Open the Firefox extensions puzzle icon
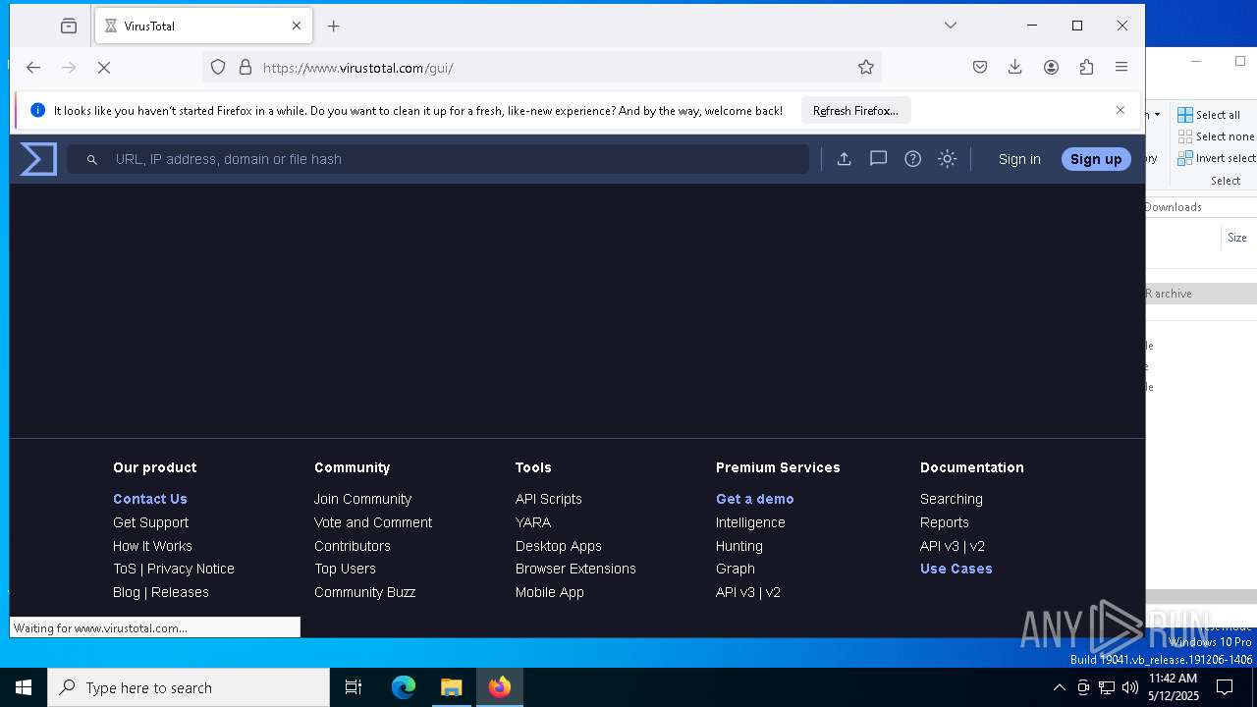Viewport: 1257px width, 707px height. (1086, 68)
